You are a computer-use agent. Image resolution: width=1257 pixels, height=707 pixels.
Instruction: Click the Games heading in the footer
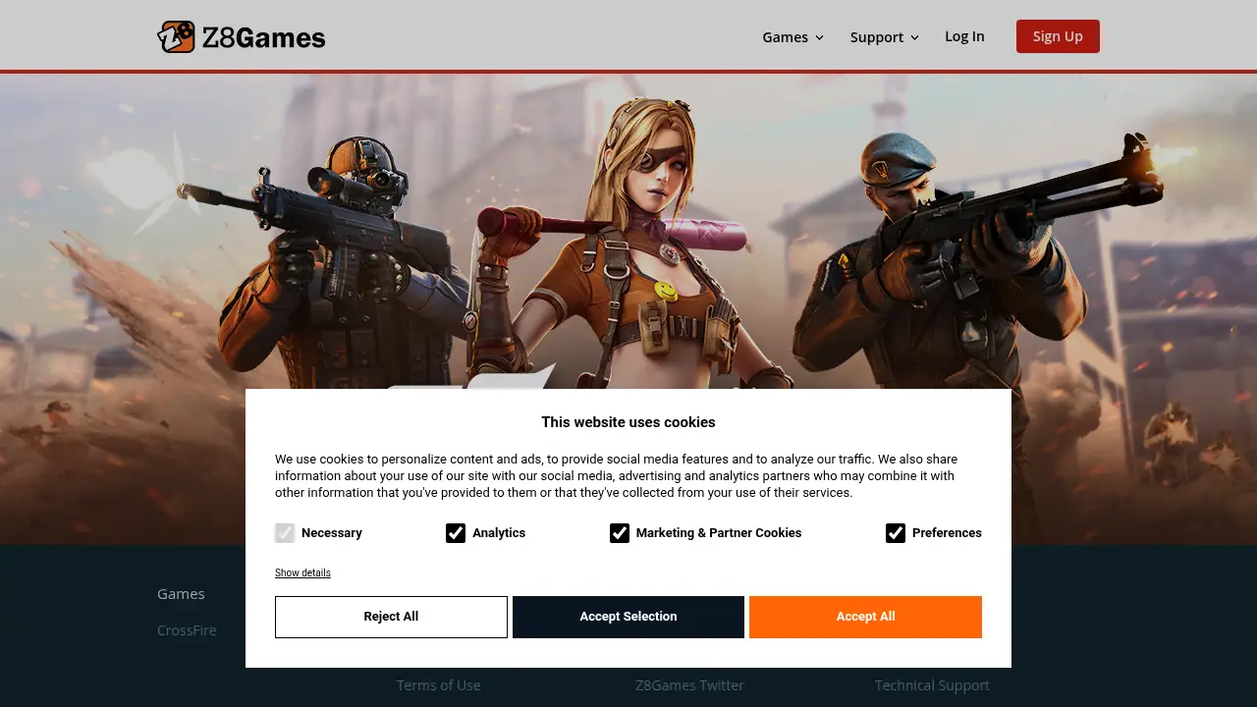click(181, 594)
